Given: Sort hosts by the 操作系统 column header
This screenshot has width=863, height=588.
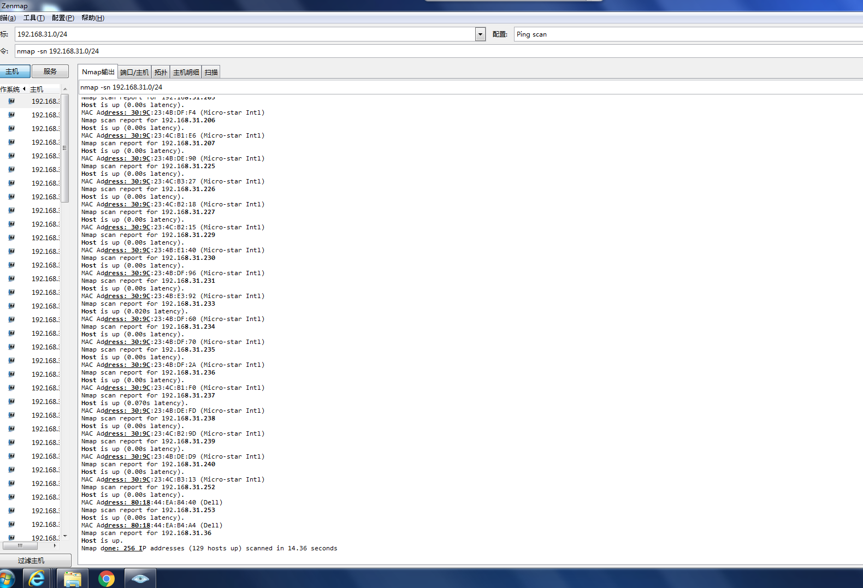Looking at the screenshot, I should pyautogui.click(x=13, y=89).
